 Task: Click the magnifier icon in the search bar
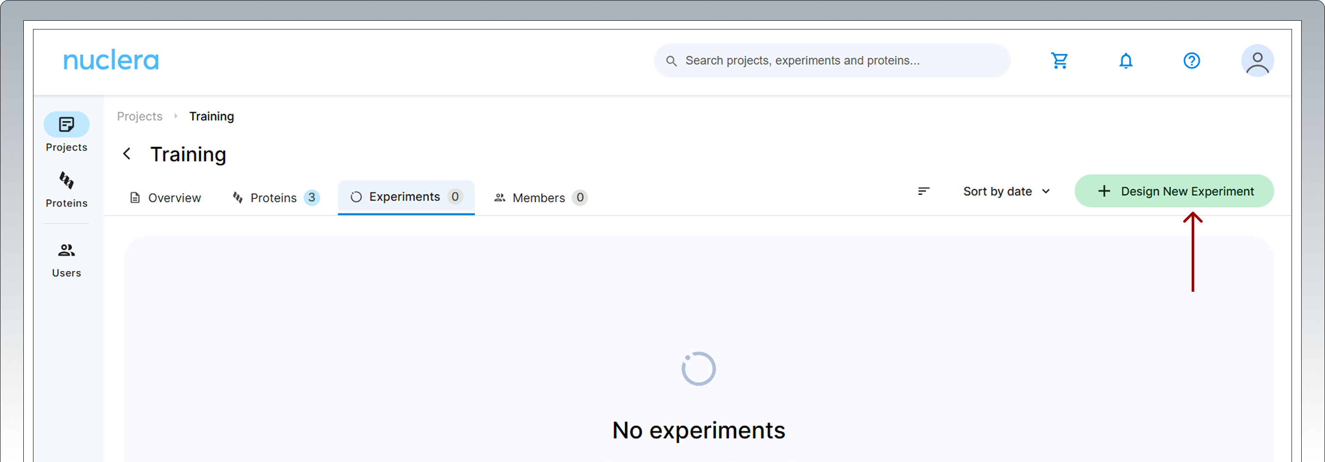[671, 61]
